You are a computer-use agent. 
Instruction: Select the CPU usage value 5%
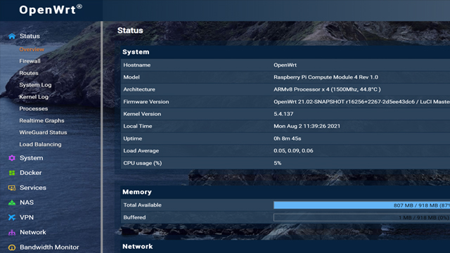click(277, 163)
